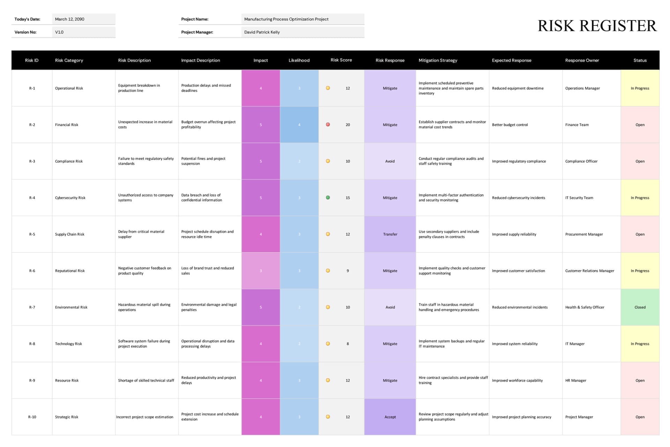Click the yellow indicator beside score 12 on R-1
Viewport: 670px width, 447px height.
click(328, 88)
